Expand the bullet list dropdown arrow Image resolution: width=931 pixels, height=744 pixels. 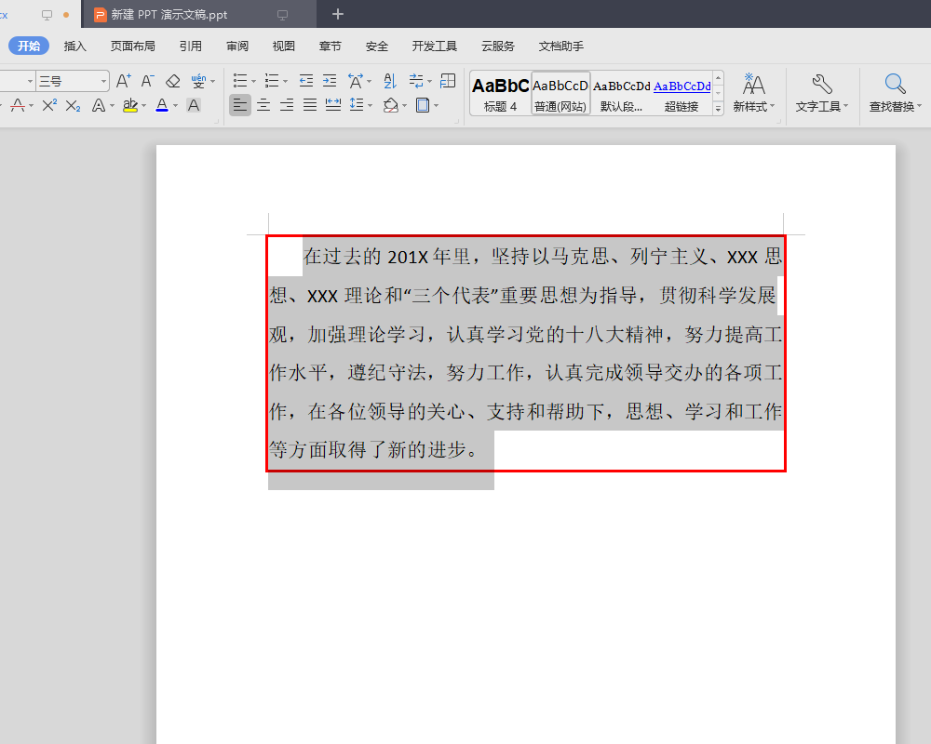[253, 81]
